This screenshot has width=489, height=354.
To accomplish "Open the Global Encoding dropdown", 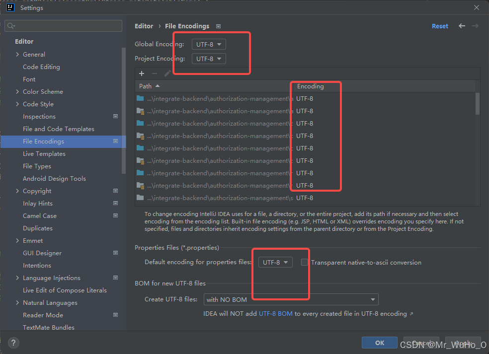I will 208,44.
